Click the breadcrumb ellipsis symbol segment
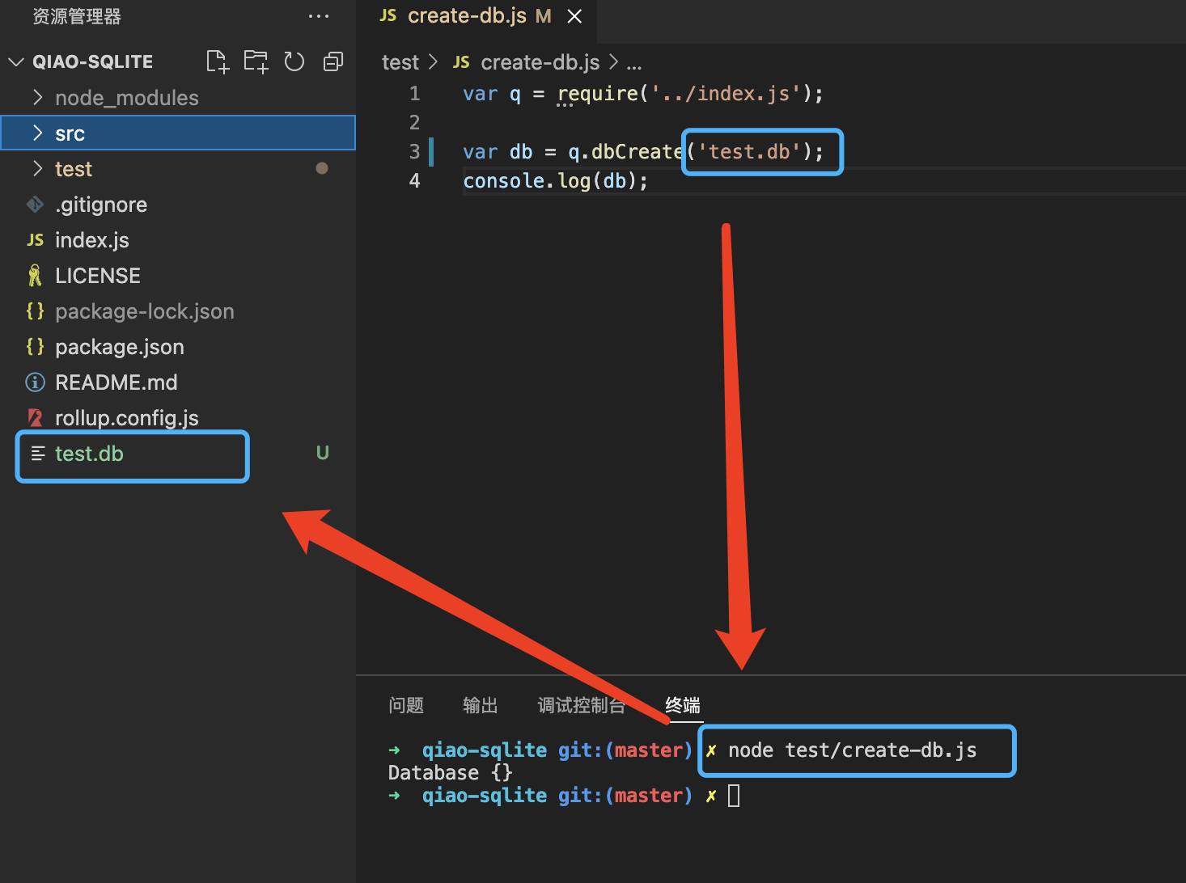 634,65
